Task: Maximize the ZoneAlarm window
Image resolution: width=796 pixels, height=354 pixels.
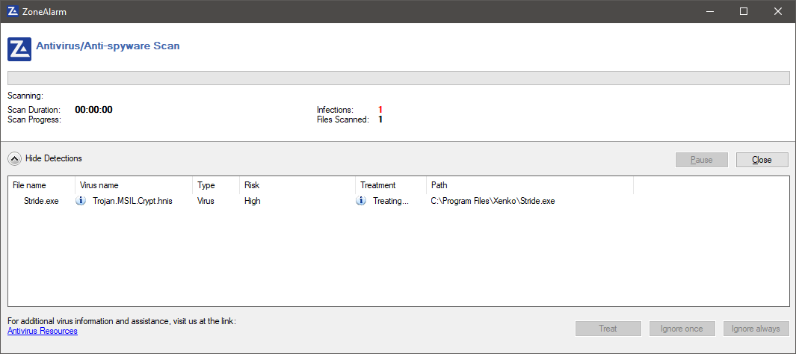Action: click(744, 11)
